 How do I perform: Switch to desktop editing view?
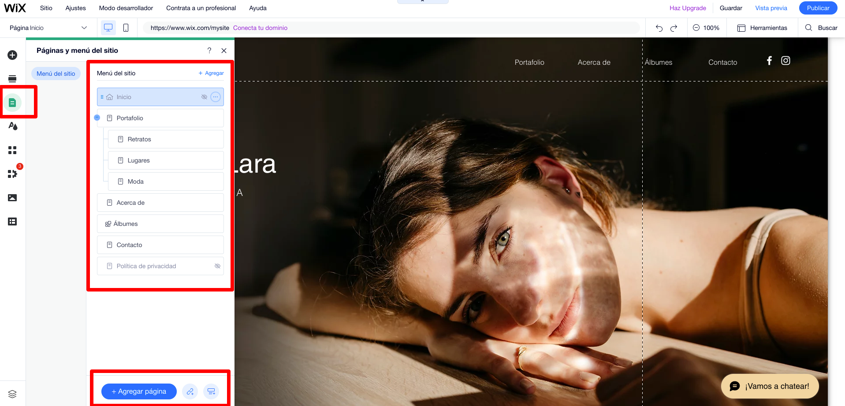point(108,27)
